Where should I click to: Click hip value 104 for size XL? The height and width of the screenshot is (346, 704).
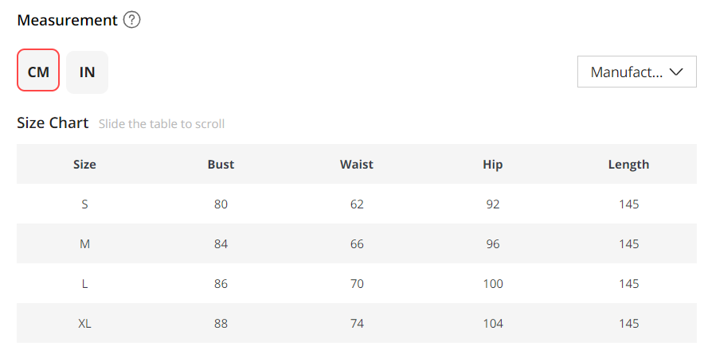492,324
